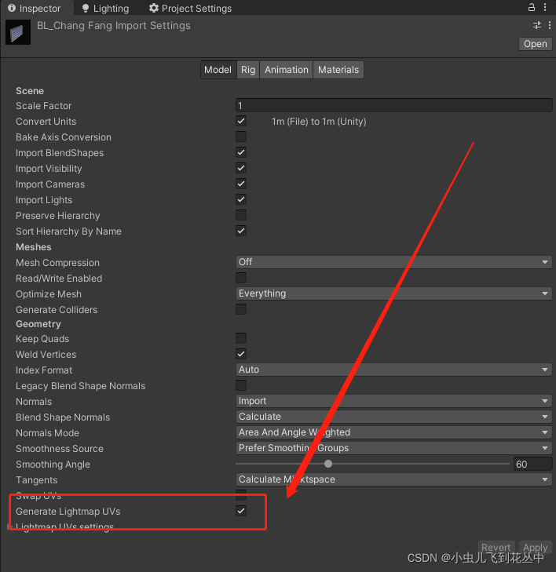Open the Mesh Compression dropdown
The width and height of the screenshot is (556, 572).
pyautogui.click(x=393, y=262)
